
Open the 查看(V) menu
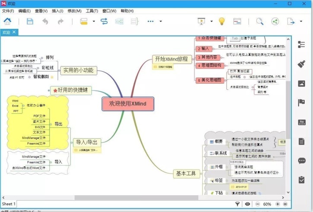pos(42,11)
